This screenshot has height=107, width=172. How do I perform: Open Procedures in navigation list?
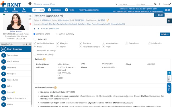[x=15, y=80]
